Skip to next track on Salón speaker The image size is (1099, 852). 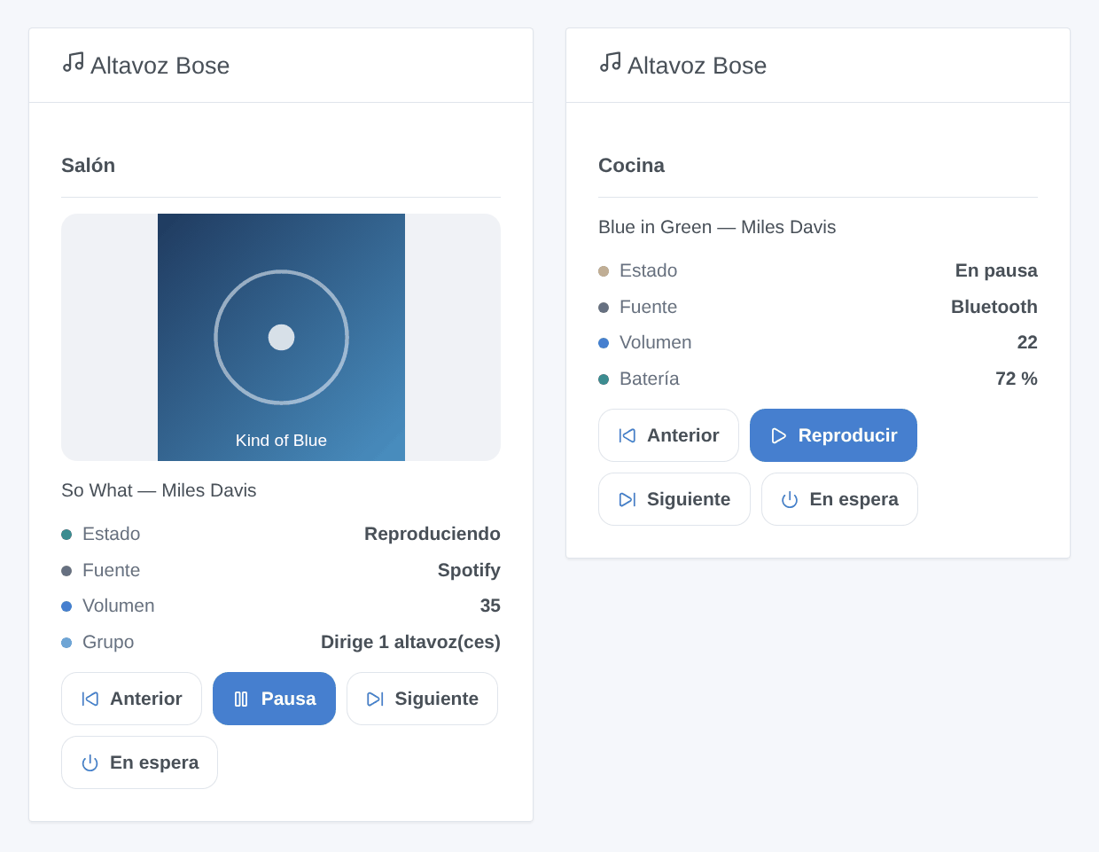(422, 699)
